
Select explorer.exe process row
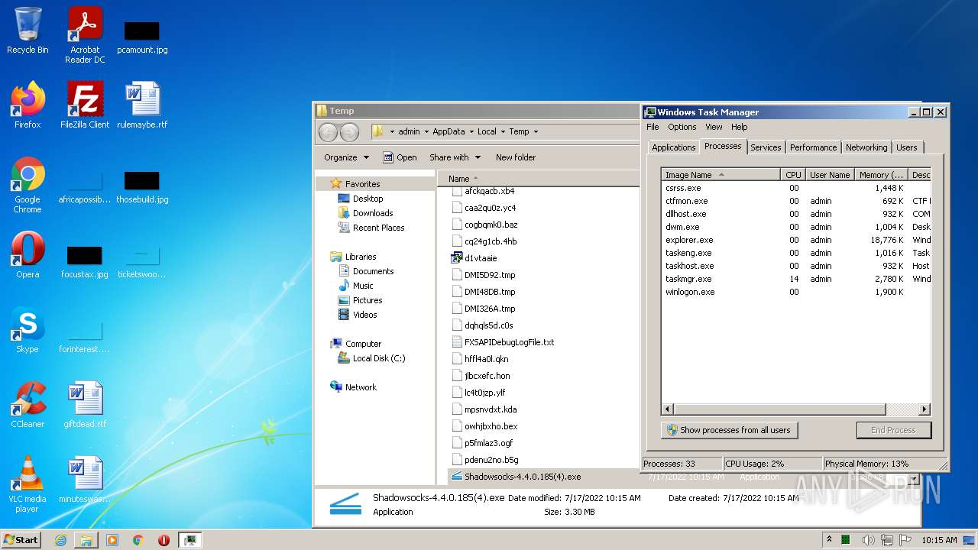click(795, 240)
